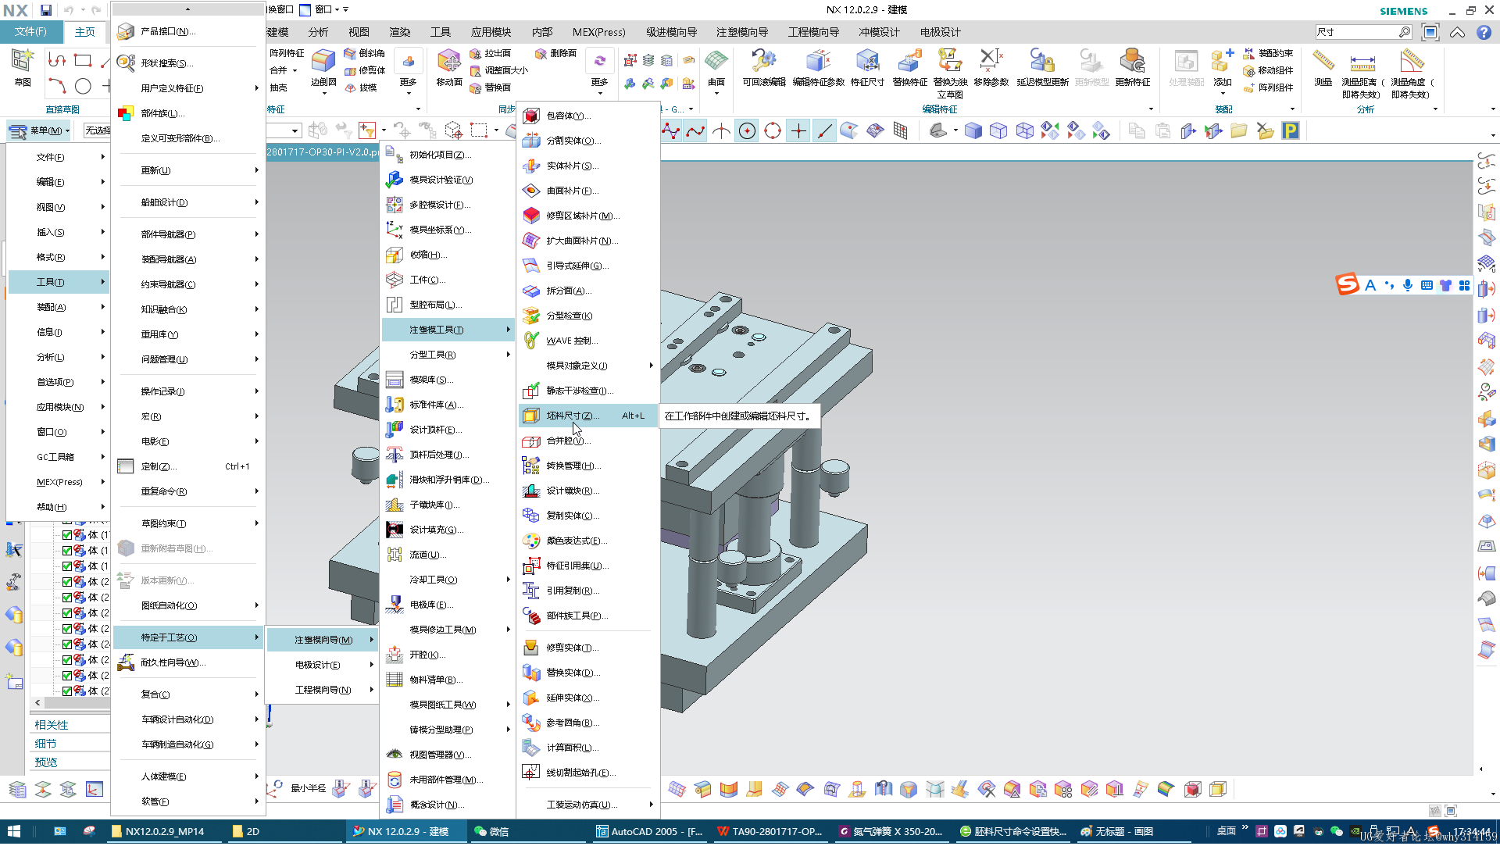The image size is (1500, 846).
Task: Expand 曲面 surface dropdown
Action: point(716,94)
